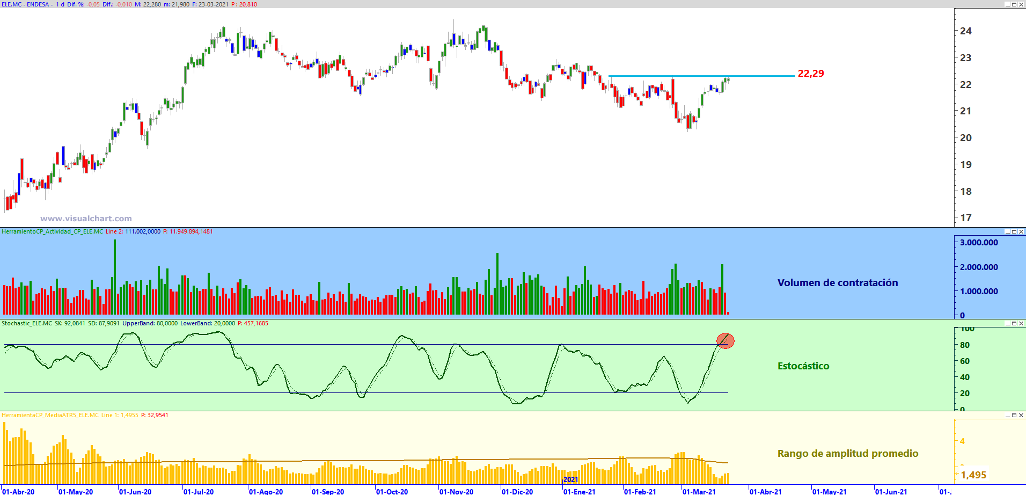Minimize the HerramientaCP_MediaATR5 panel

click(x=1007, y=415)
